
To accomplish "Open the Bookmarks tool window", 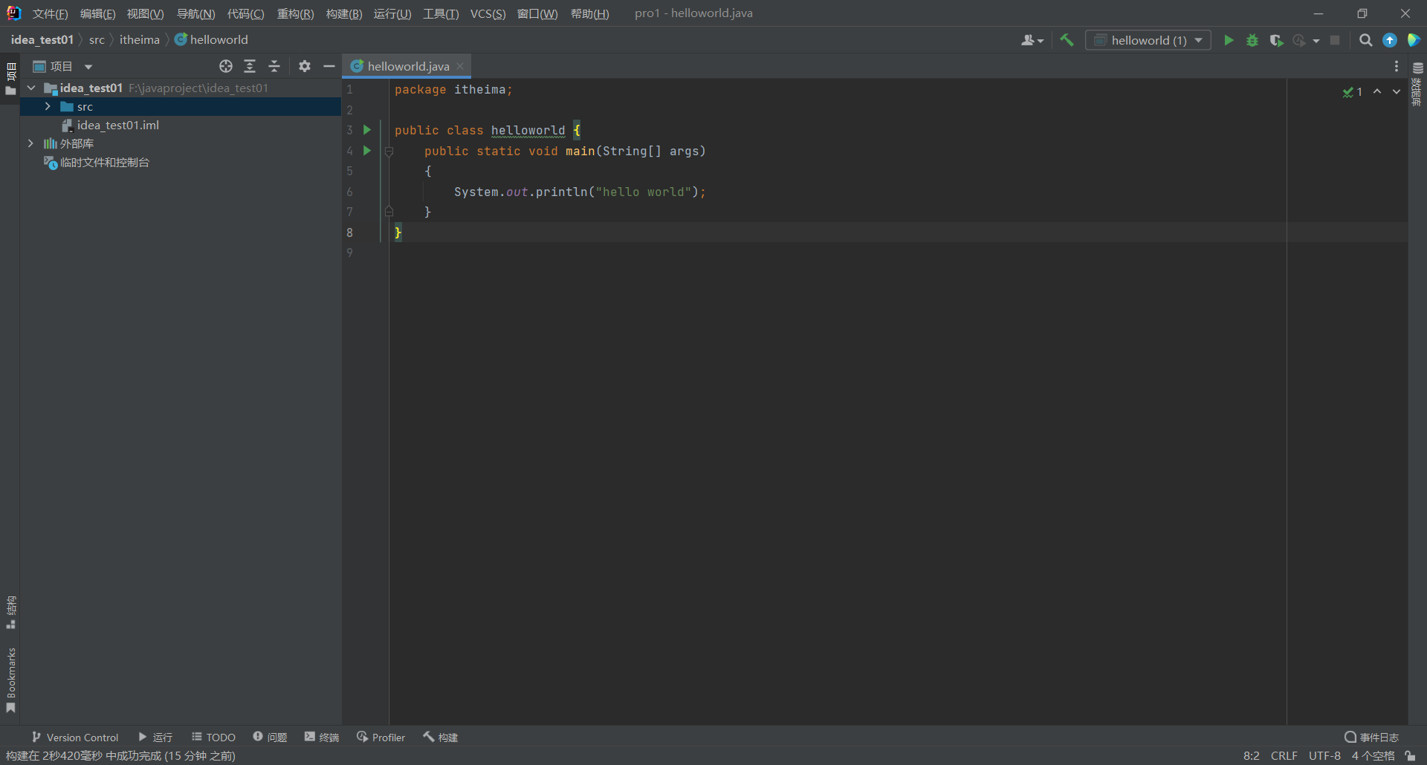I will click(10, 680).
